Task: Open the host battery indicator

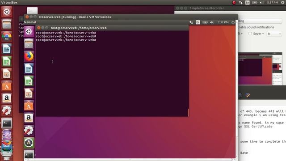Action: 254,3
